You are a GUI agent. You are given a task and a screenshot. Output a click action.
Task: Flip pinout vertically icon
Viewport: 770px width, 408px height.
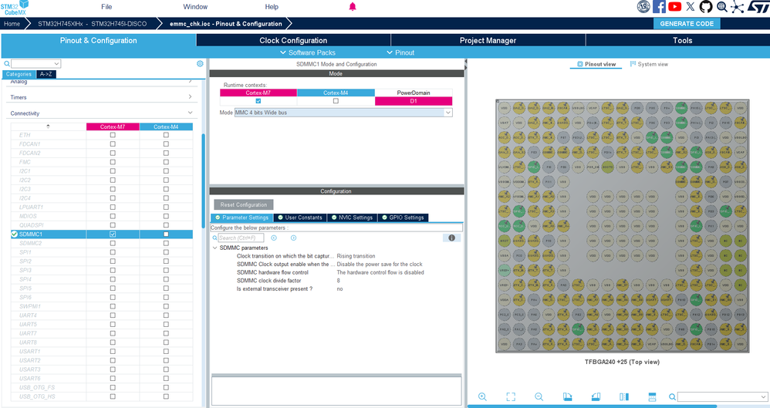click(652, 396)
